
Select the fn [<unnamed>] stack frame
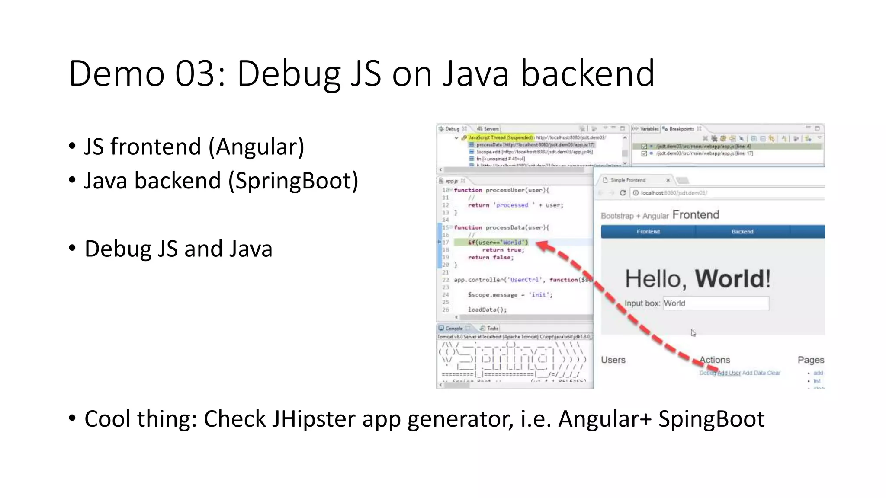(498, 159)
